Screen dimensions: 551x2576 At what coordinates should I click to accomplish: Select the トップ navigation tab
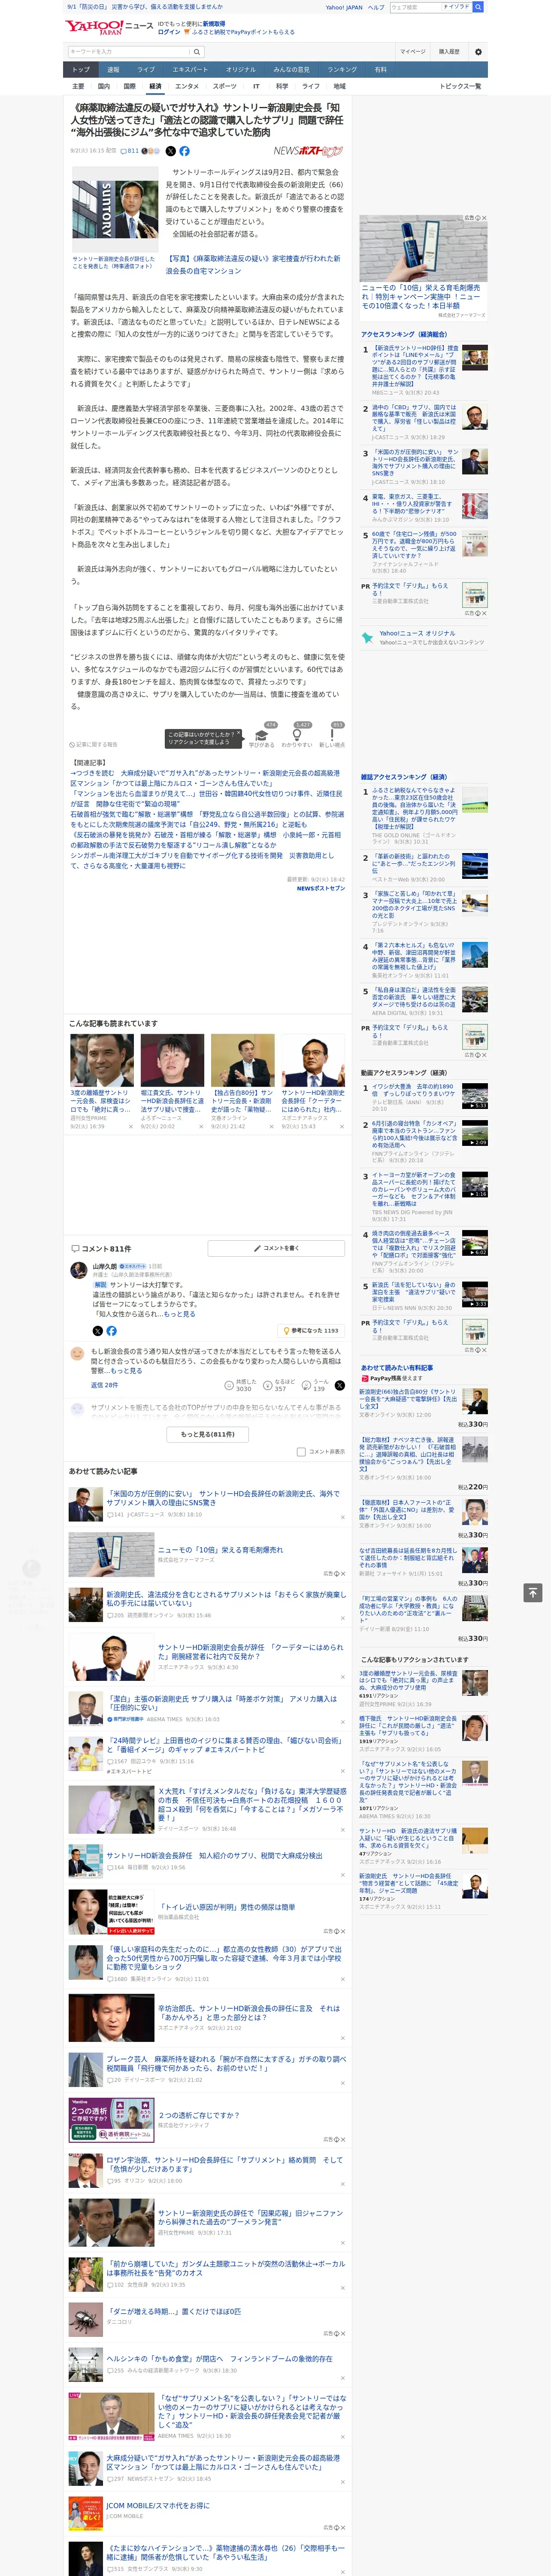pos(81,70)
